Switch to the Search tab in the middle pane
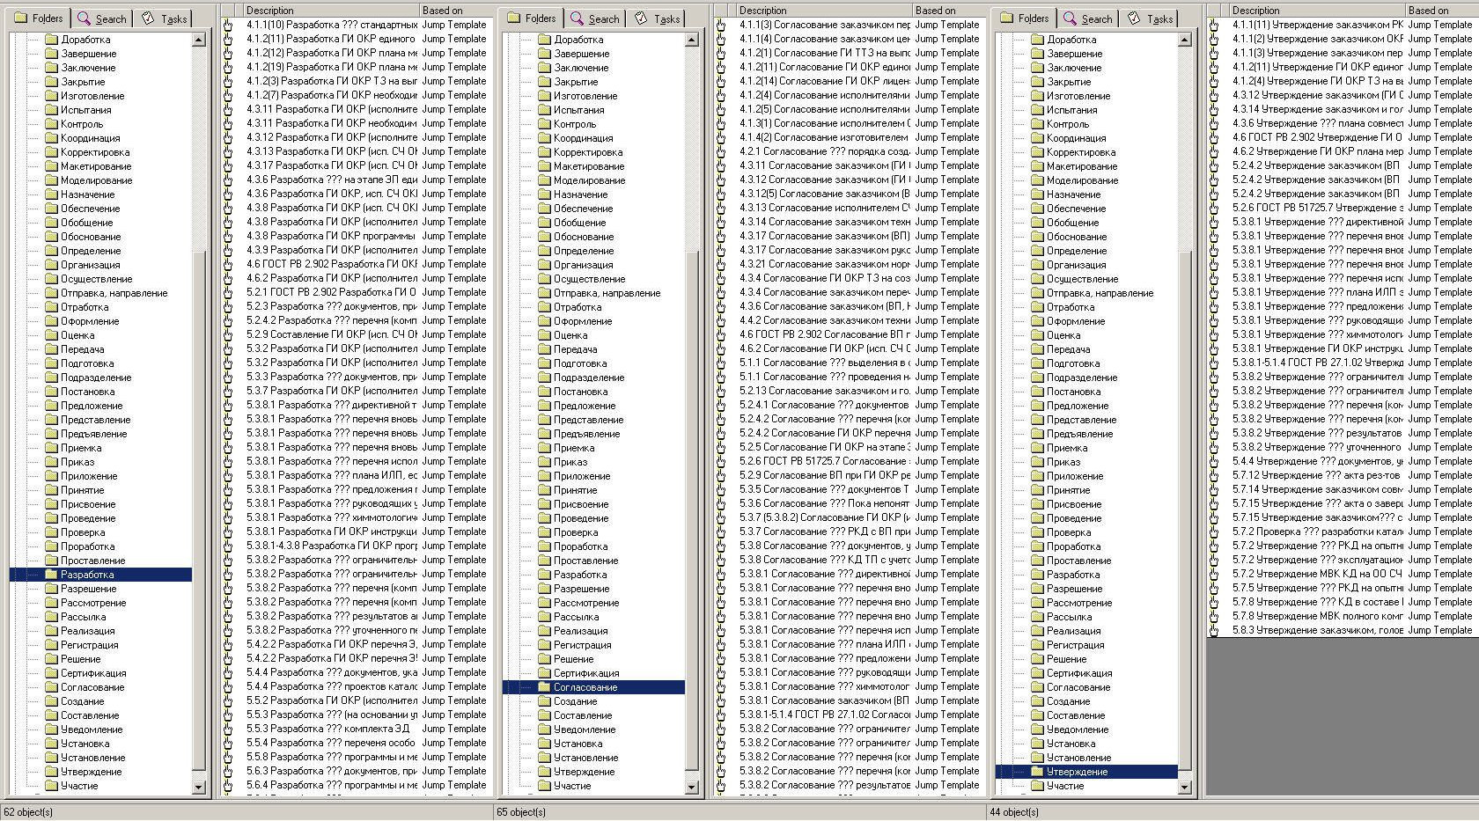This screenshot has height=821, width=1479. tap(594, 18)
